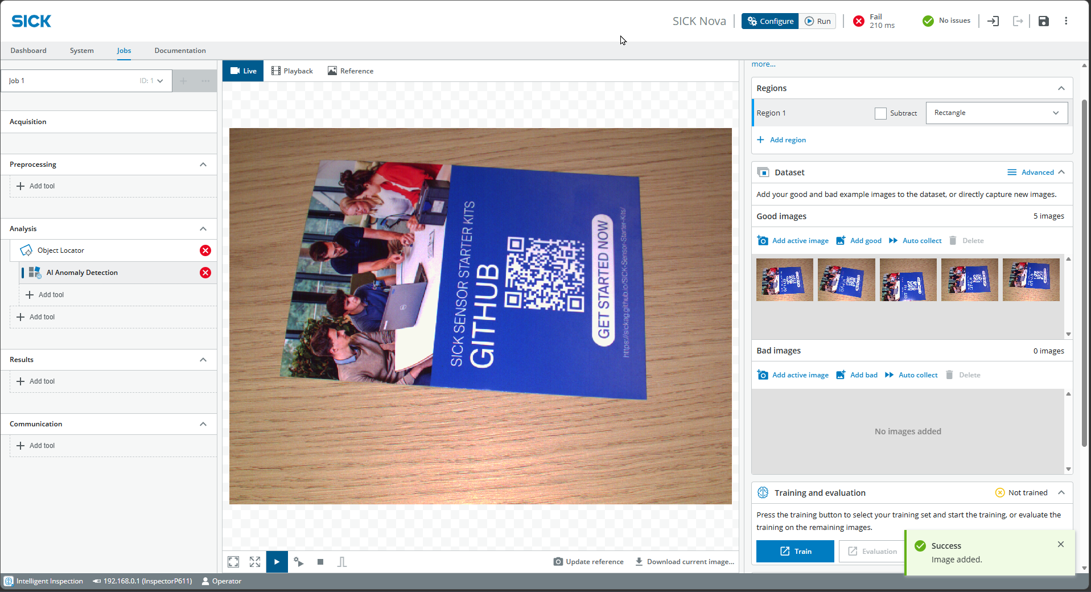Toggle the Subtract checkbox for Region 1

(880, 113)
